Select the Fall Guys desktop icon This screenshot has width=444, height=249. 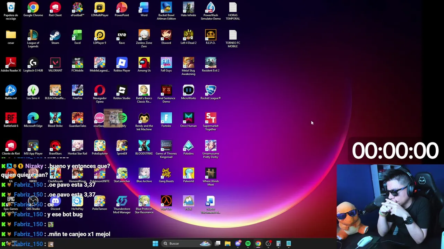pos(166,65)
